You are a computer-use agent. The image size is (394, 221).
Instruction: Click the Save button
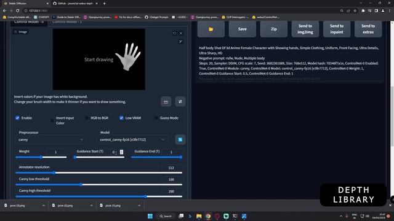[242, 29]
